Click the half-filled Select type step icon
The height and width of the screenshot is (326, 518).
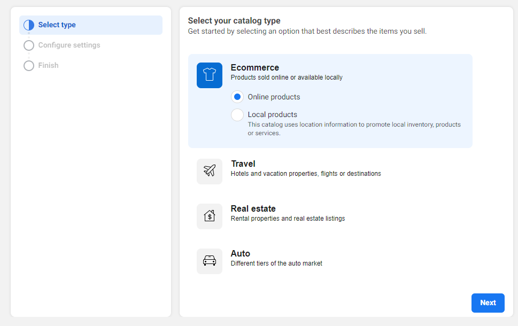point(29,25)
